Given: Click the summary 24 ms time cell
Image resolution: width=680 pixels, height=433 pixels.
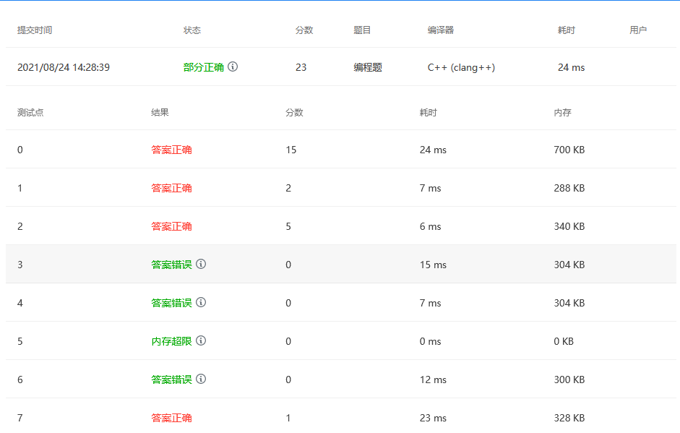Looking at the screenshot, I should (571, 67).
